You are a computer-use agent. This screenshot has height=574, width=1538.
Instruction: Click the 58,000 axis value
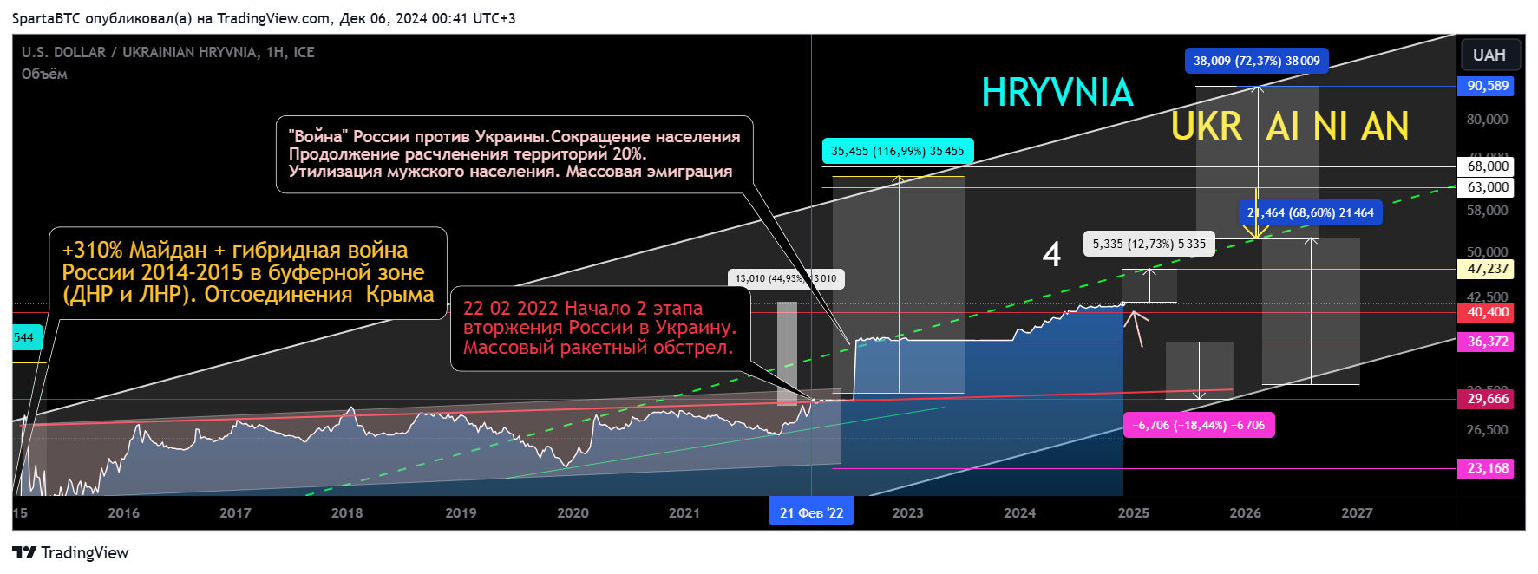1487,211
